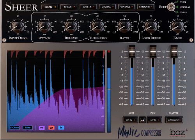Set Beef to THICK
This screenshot has height=140, width=195.
point(182,12)
